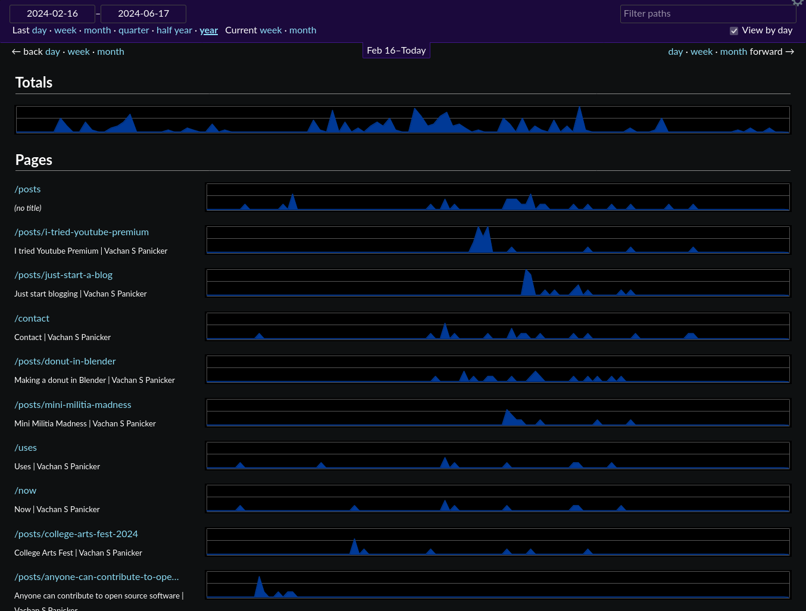The width and height of the screenshot is (806, 611).
Task: Click the Totals traffic chart
Action: point(402,120)
